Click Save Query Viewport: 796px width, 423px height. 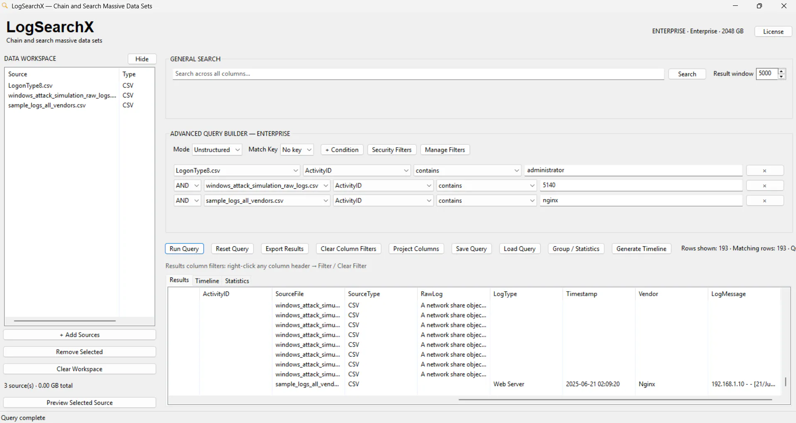(x=471, y=249)
